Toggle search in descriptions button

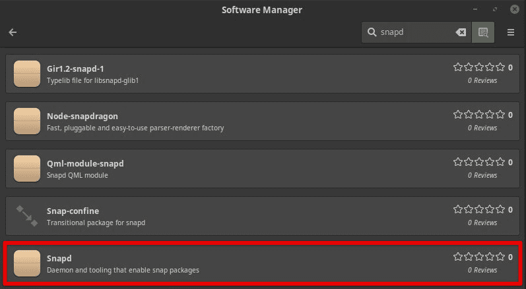tap(483, 32)
